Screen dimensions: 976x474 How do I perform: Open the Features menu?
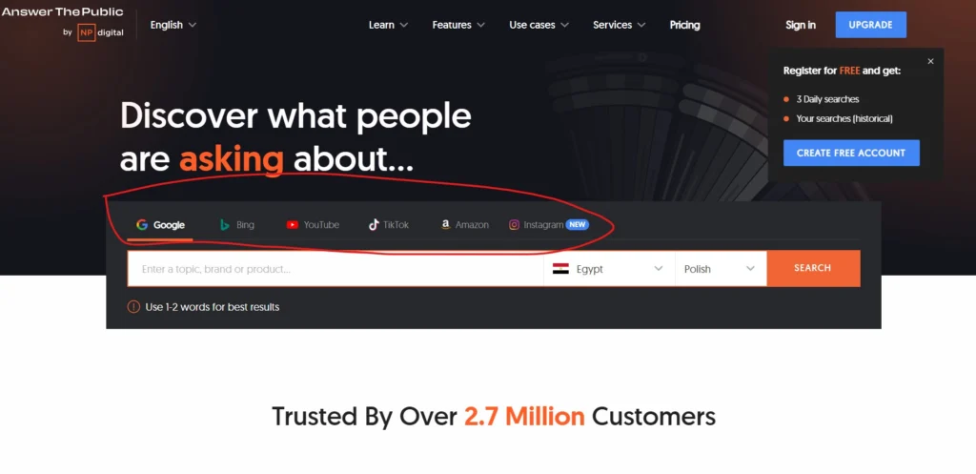click(458, 25)
